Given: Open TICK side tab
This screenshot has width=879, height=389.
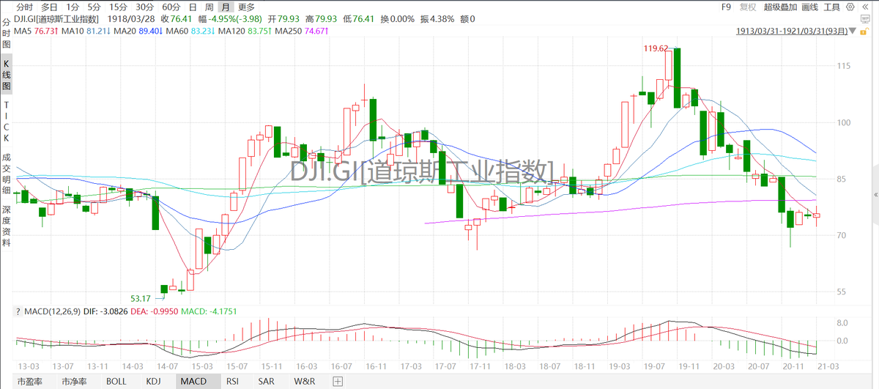Looking at the screenshot, I should pos(7,122).
